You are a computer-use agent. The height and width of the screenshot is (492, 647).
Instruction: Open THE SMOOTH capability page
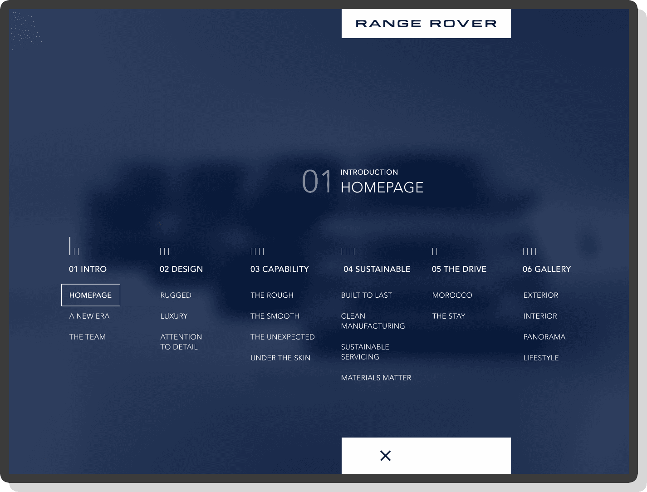click(x=275, y=316)
